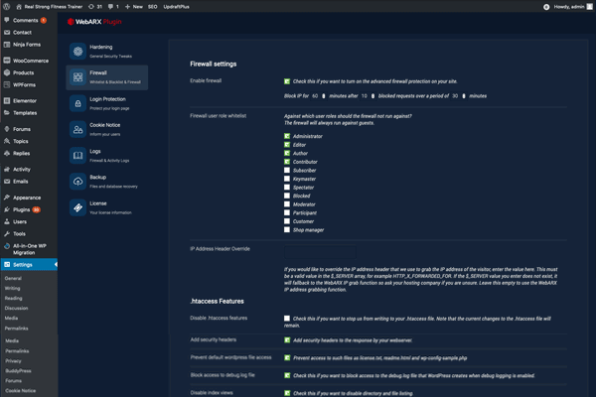Enable whitelist for Subscriber role
The height and width of the screenshot is (397, 596).
pyautogui.click(x=286, y=170)
